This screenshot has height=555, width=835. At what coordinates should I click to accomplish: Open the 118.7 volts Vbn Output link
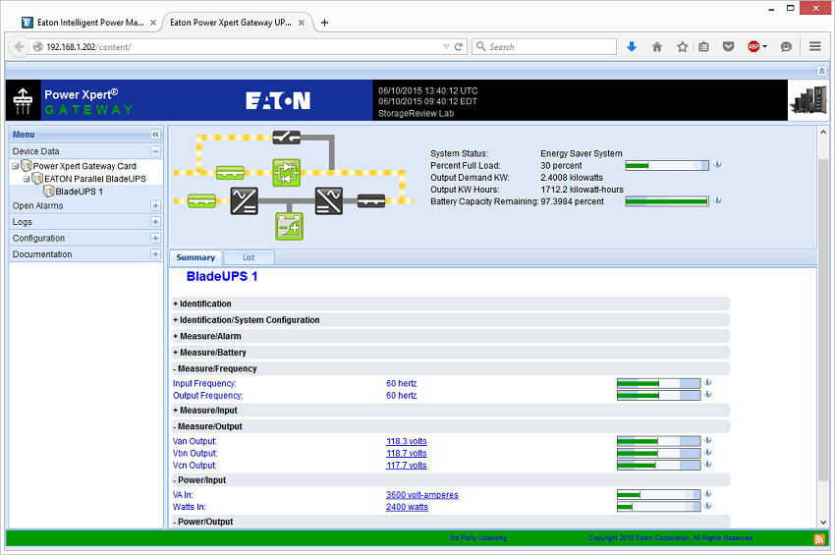click(407, 453)
